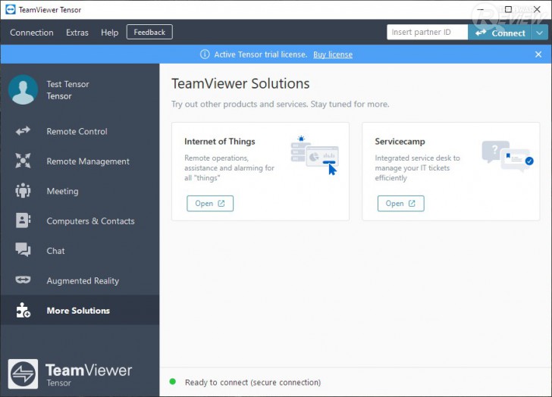Click the Connect button
The width and height of the screenshot is (552, 397).
tap(500, 33)
